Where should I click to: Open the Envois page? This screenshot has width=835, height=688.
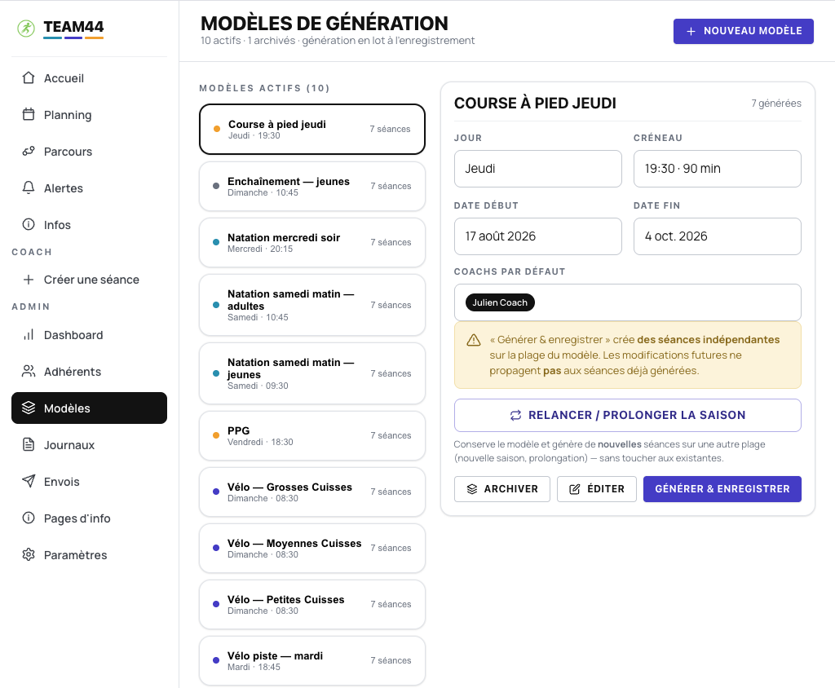pyautogui.click(x=89, y=482)
